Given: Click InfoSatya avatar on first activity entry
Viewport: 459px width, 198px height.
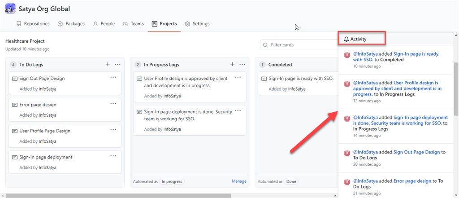Looking at the screenshot, I should [x=346, y=55].
